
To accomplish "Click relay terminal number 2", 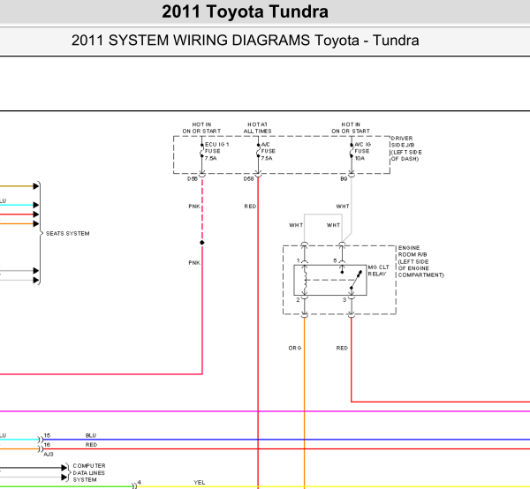I will click(298, 300).
